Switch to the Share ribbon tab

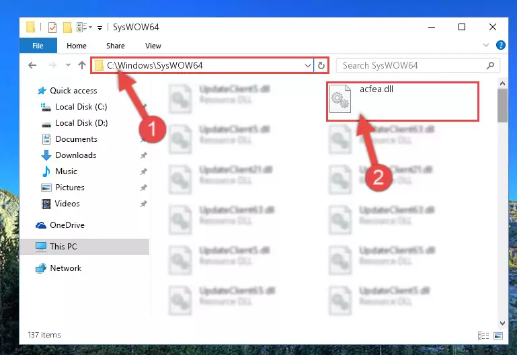tap(116, 46)
